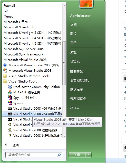Expand Microsoft SQL Server 2005 folder
The width and height of the screenshot is (126, 163).
[x=24, y=49]
